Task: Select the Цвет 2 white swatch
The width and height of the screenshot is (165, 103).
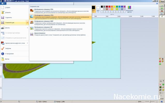Action: tap(98, 8)
